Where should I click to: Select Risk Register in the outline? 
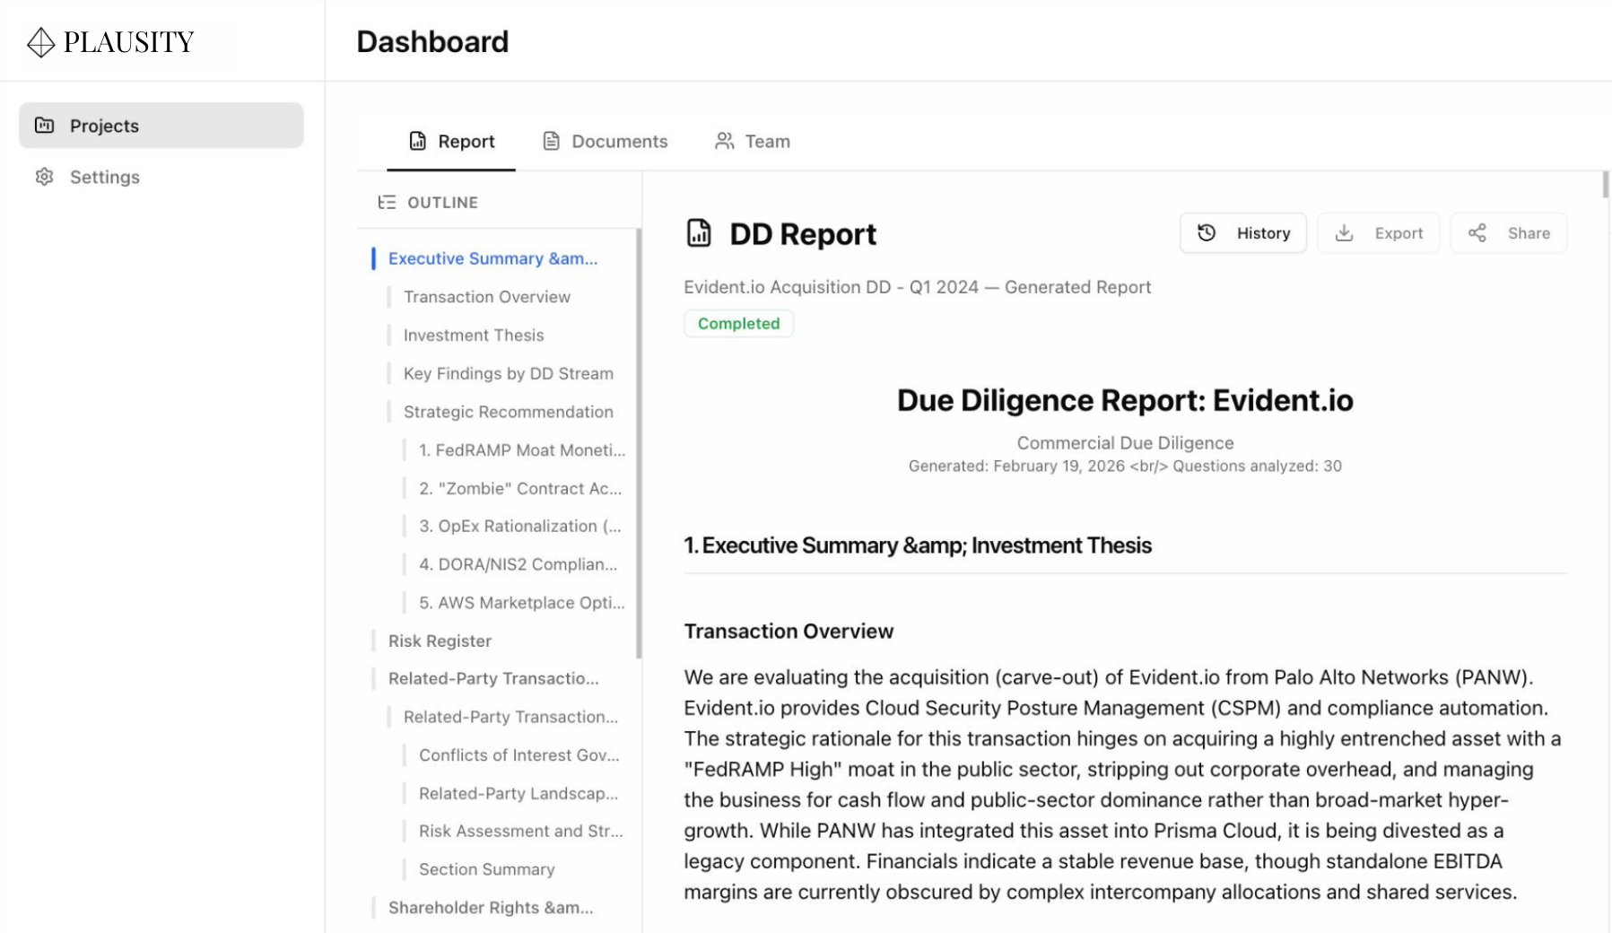440,641
